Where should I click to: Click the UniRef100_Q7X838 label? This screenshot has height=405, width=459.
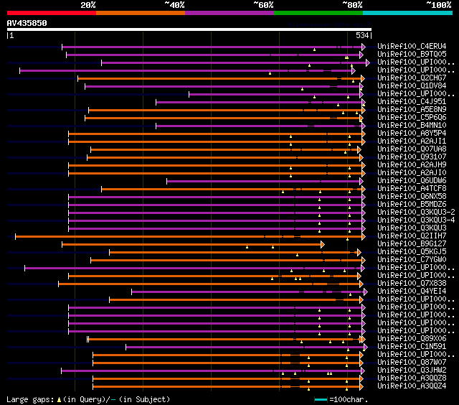(412, 284)
